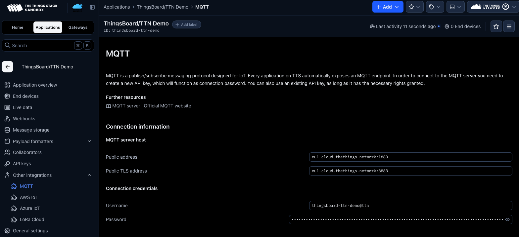Viewport: 519px width, 237px height.
Task: Select the AWS IoT integration
Action: tap(28, 197)
